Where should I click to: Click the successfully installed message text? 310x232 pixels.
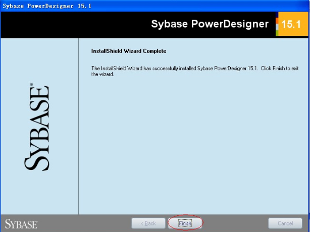click(x=195, y=71)
